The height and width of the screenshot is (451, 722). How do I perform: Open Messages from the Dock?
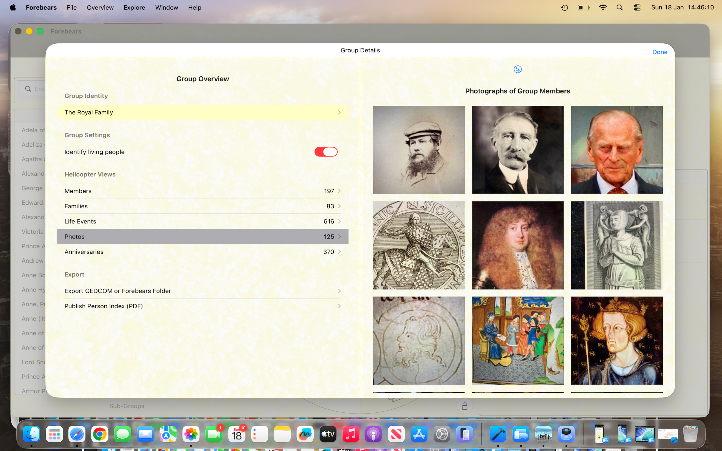pyautogui.click(x=123, y=434)
